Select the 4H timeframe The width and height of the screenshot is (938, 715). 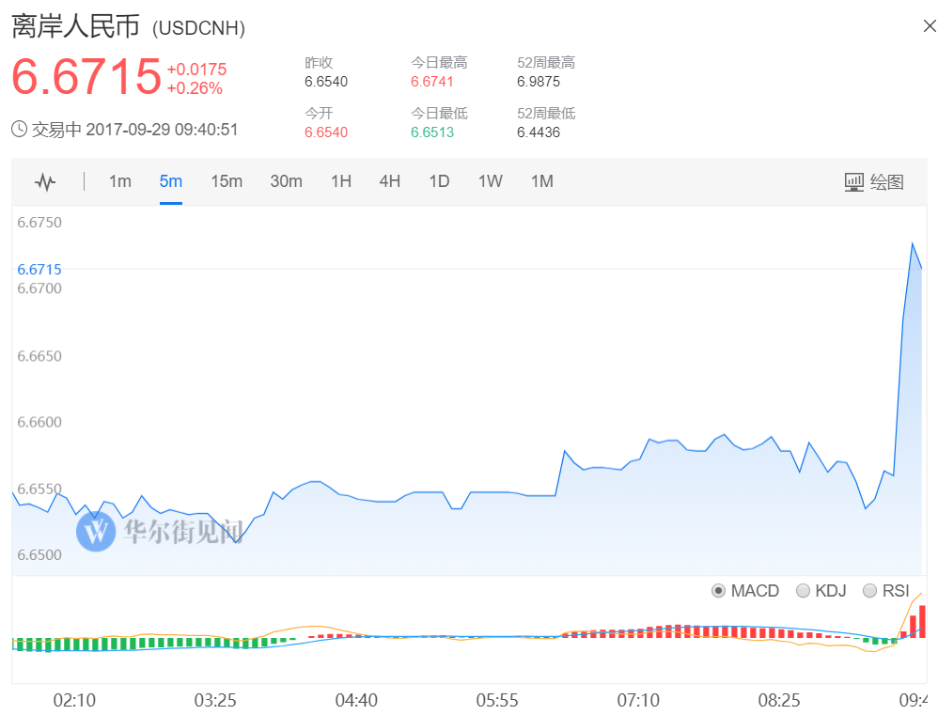pyautogui.click(x=390, y=181)
